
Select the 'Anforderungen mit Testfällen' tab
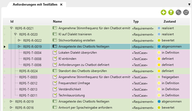(35, 5)
